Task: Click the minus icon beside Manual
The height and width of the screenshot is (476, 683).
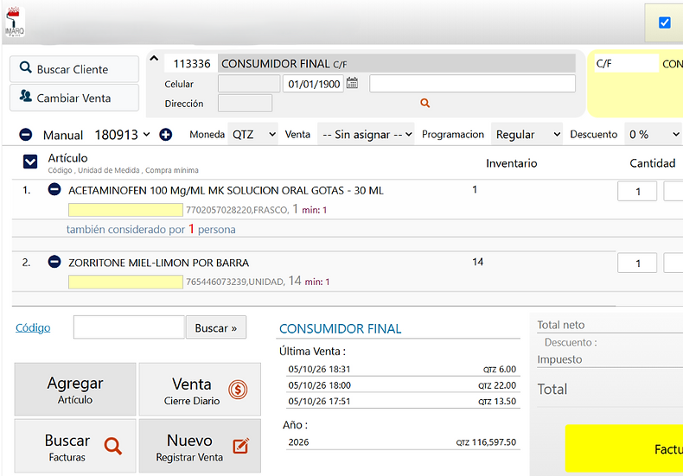Action: tap(26, 135)
